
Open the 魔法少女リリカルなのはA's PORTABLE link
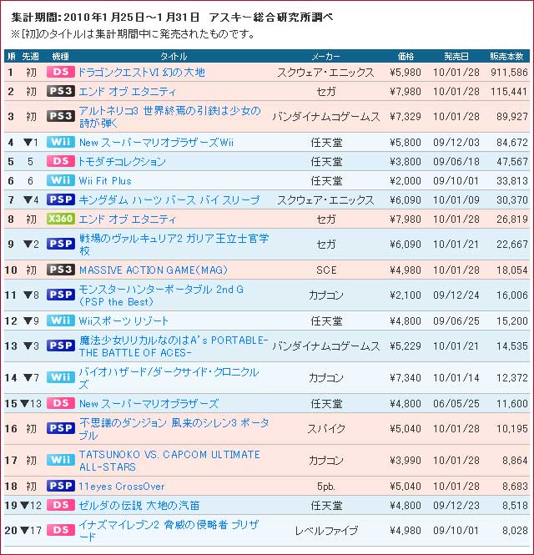[x=173, y=346]
